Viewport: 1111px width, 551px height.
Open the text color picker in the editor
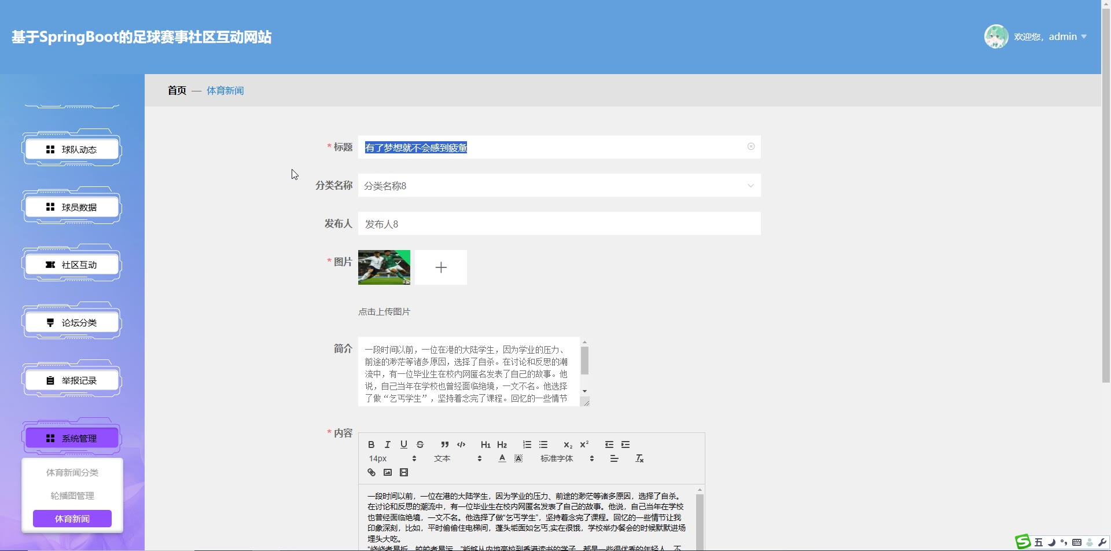(502, 458)
